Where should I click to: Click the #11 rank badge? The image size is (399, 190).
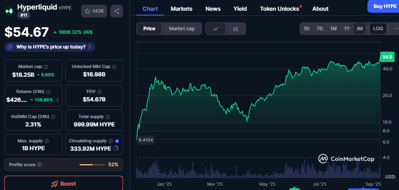coord(24,15)
